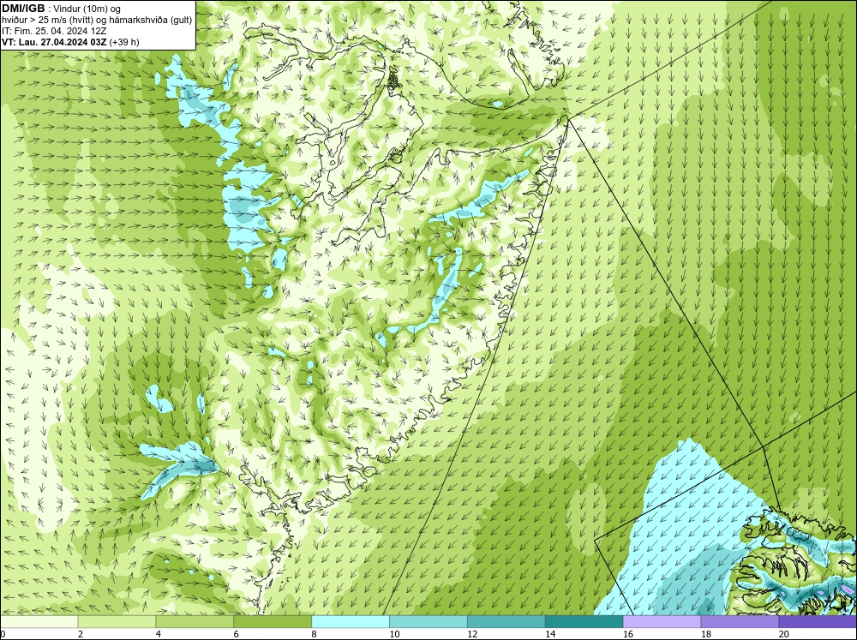Click the legend scale label 18
The width and height of the screenshot is (857, 640).
[706, 634]
